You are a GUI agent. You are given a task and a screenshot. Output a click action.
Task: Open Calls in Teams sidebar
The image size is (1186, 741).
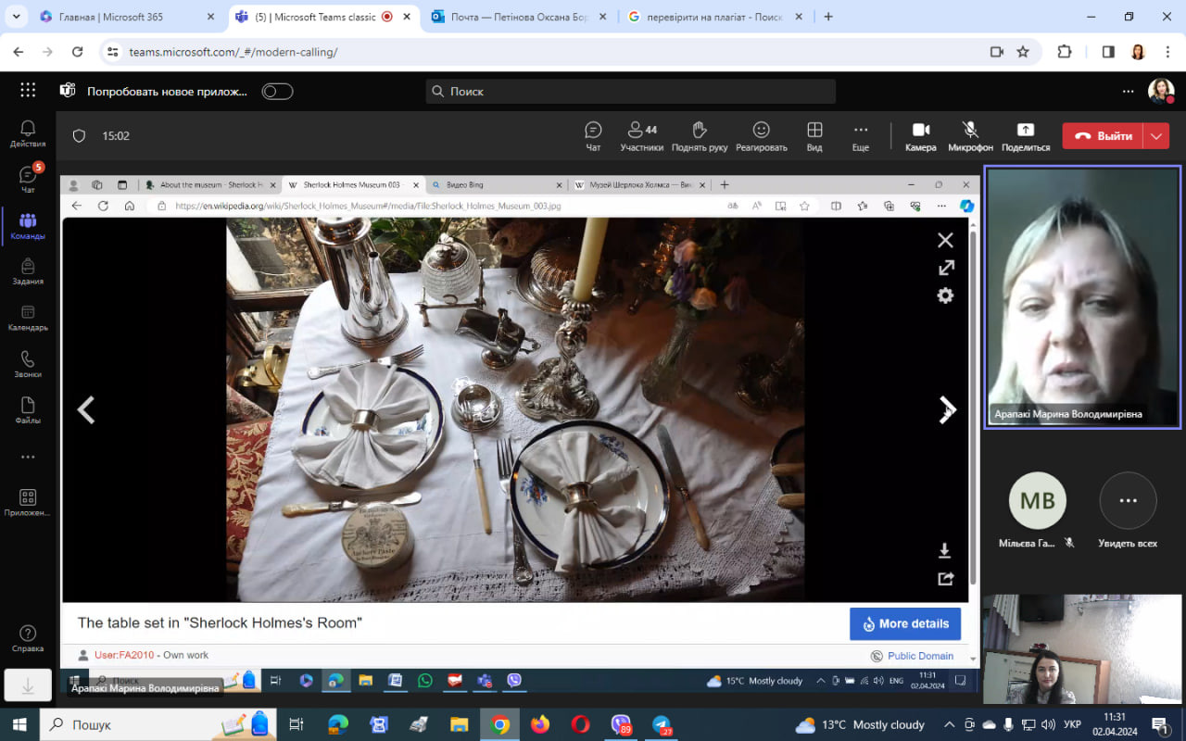(x=28, y=365)
